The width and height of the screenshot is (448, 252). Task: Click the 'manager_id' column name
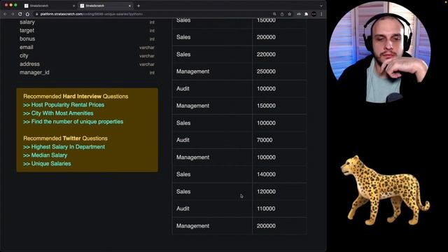tap(34, 73)
